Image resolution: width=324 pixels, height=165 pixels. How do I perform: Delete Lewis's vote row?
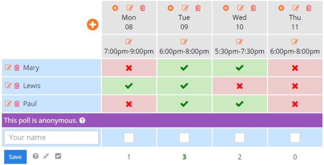[x=17, y=86]
